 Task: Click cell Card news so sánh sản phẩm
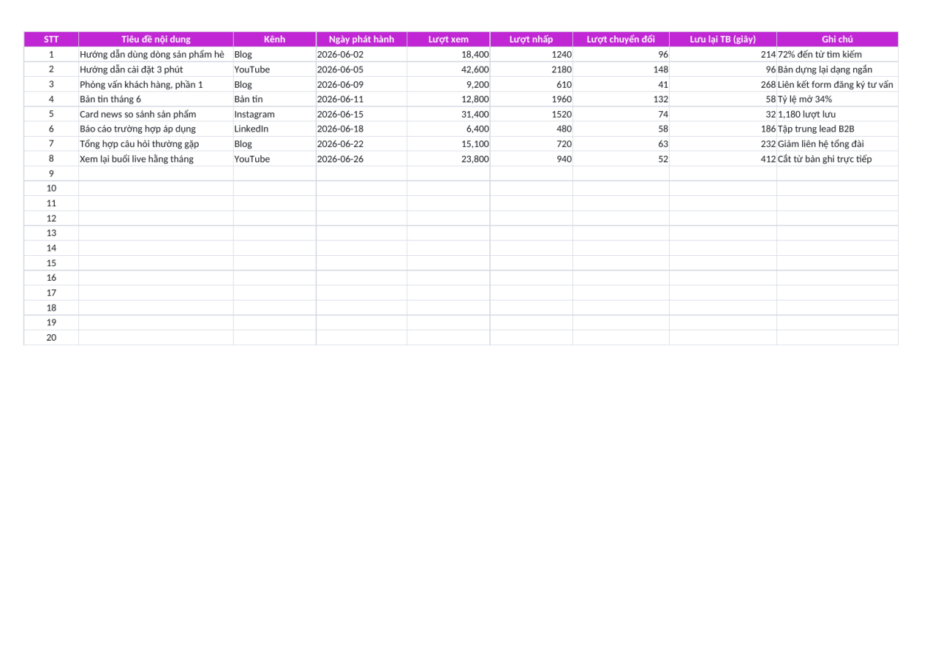pyautogui.click(x=156, y=114)
